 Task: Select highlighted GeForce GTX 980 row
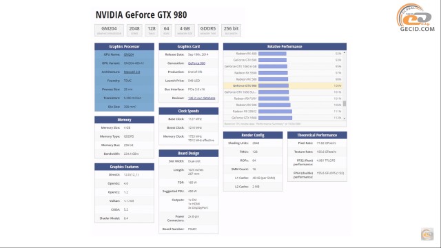[x=283, y=85]
